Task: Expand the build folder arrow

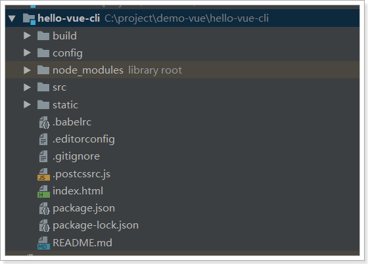Action: (27, 35)
